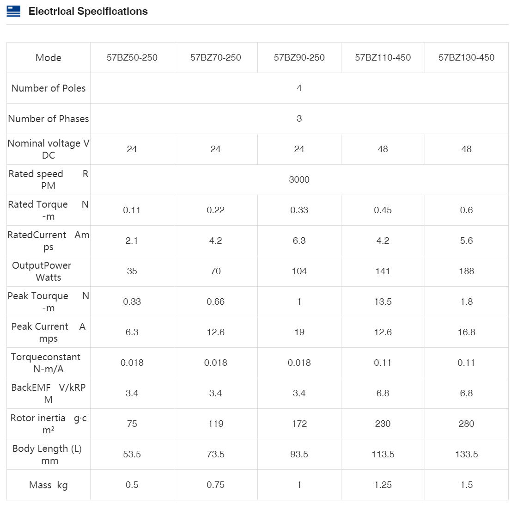Image resolution: width=517 pixels, height=511 pixels.
Task: Click the 57BZ90-250 model column header
Action: [299, 58]
